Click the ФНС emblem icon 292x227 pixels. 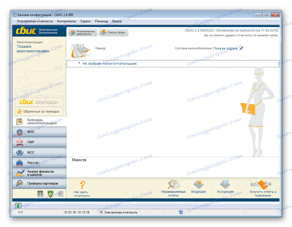[x=20, y=132]
